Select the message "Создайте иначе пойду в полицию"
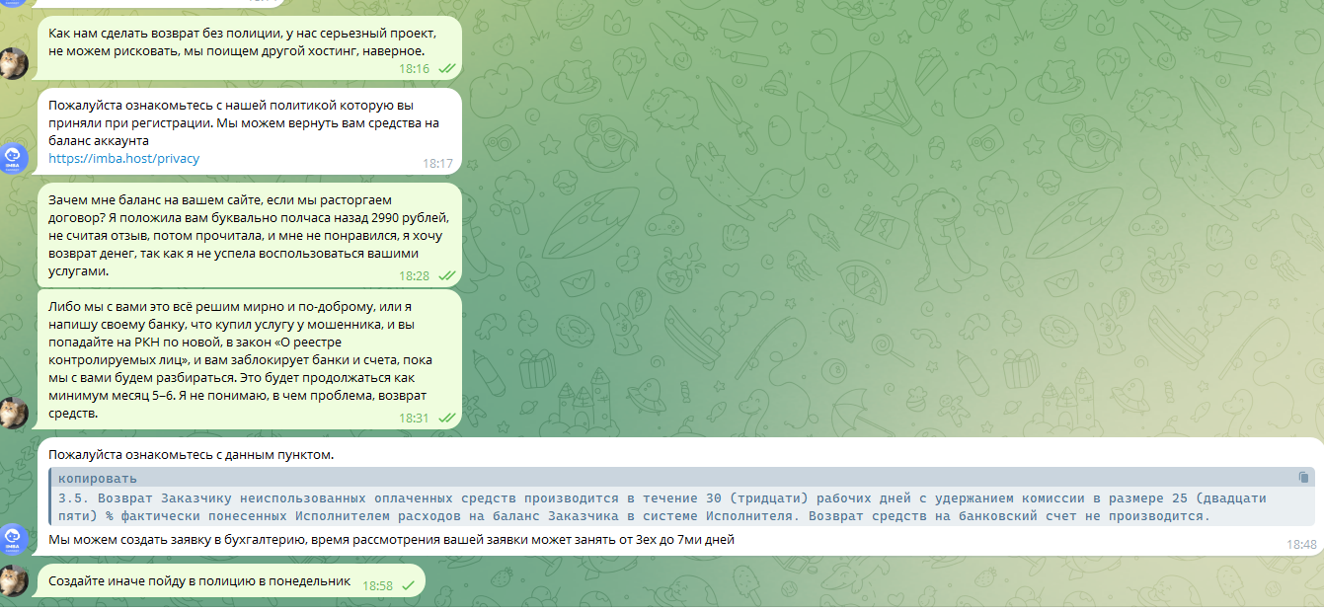1324x611 pixels. click(199, 581)
